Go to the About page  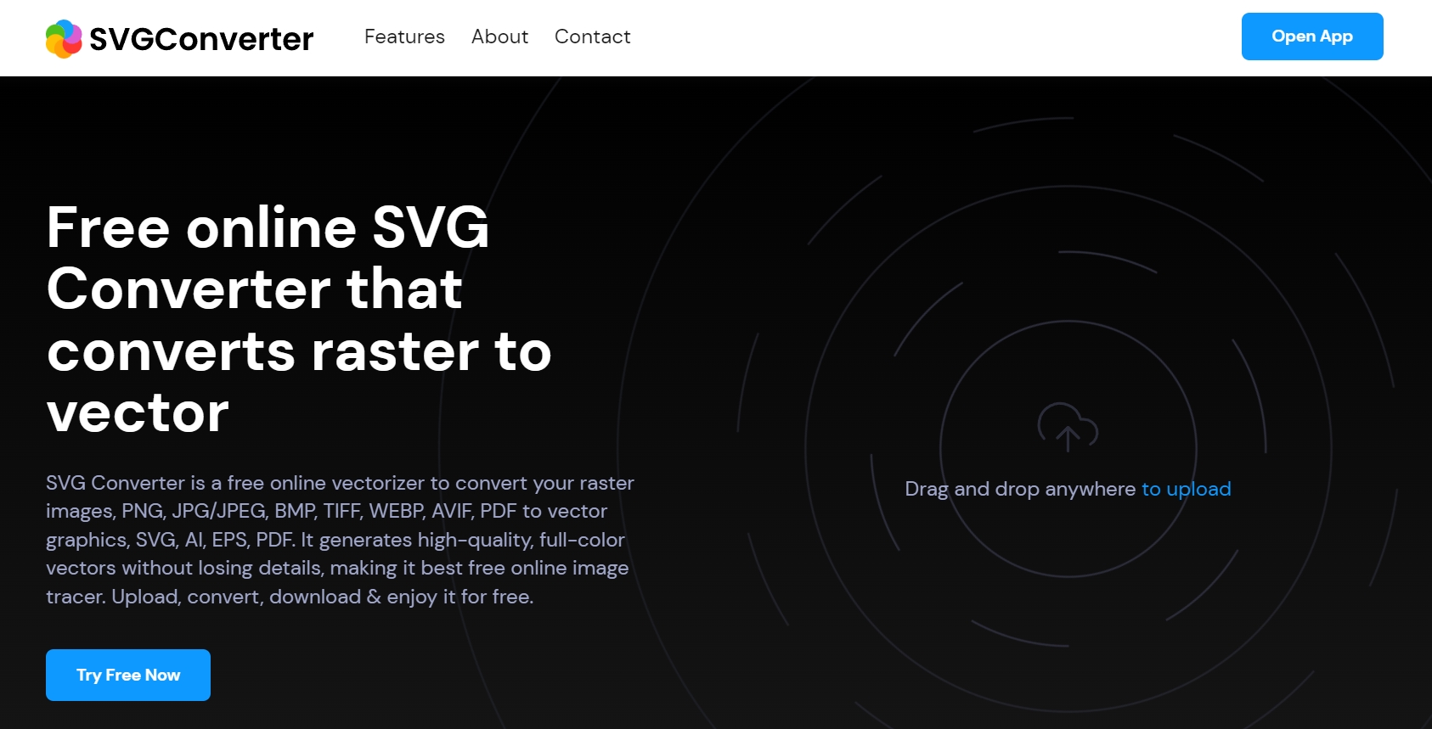pos(499,36)
